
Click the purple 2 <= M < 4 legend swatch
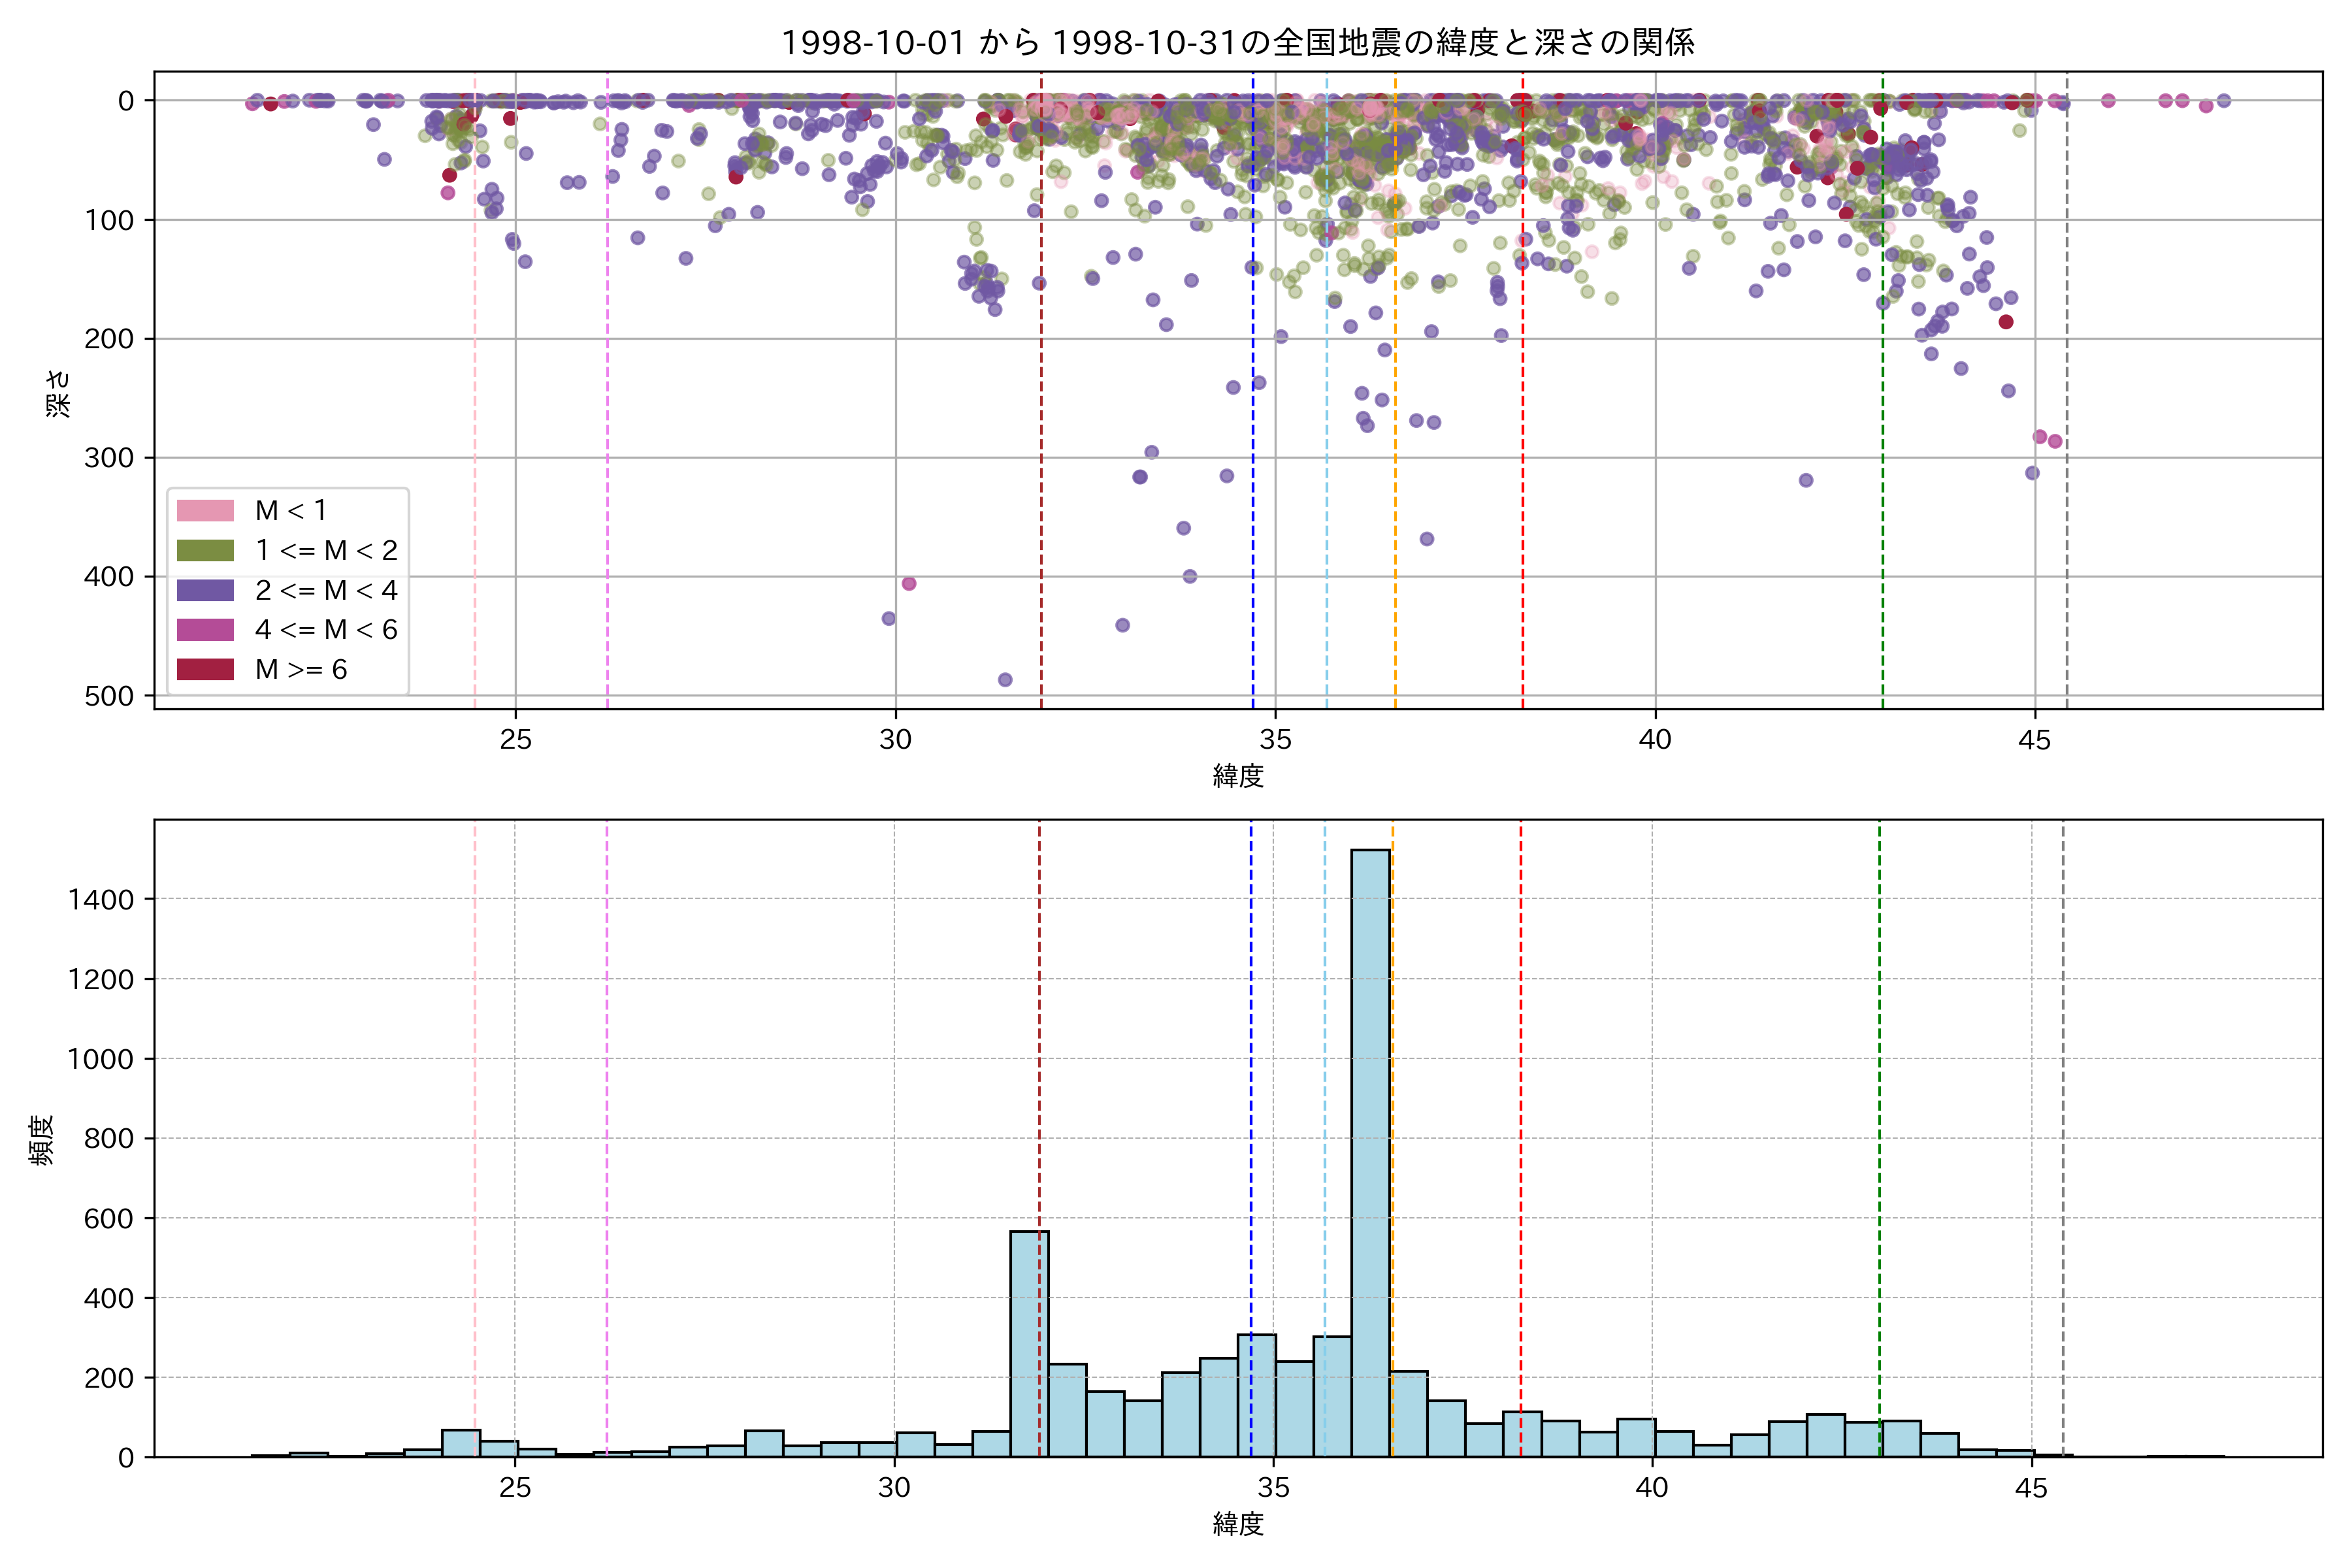pyautogui.click(x=205, y=590)
